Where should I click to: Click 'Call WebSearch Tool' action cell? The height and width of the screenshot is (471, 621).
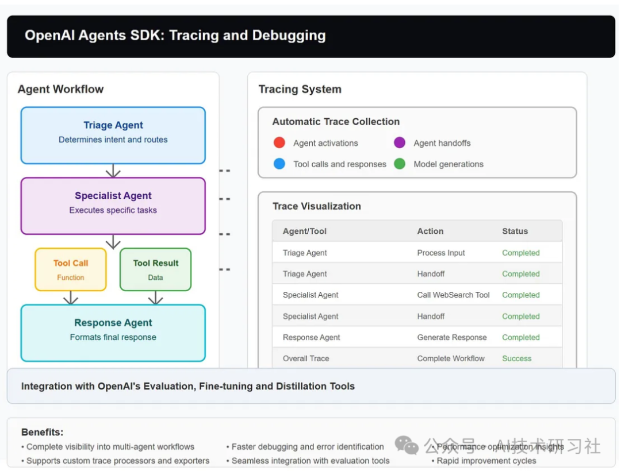[453, 295]
